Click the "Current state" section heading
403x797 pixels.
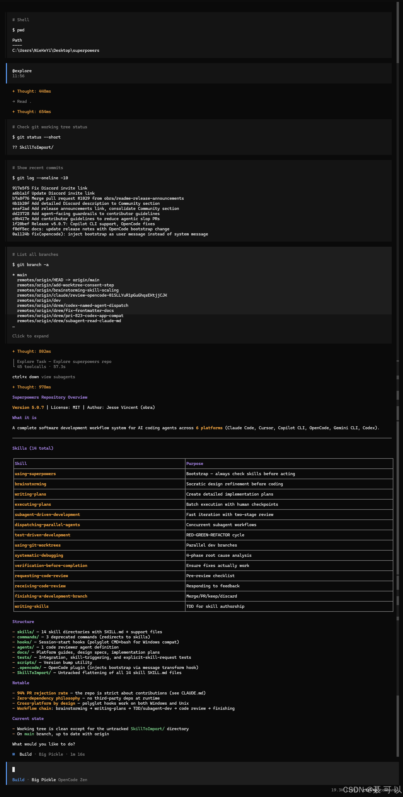[x=28, y=718]
